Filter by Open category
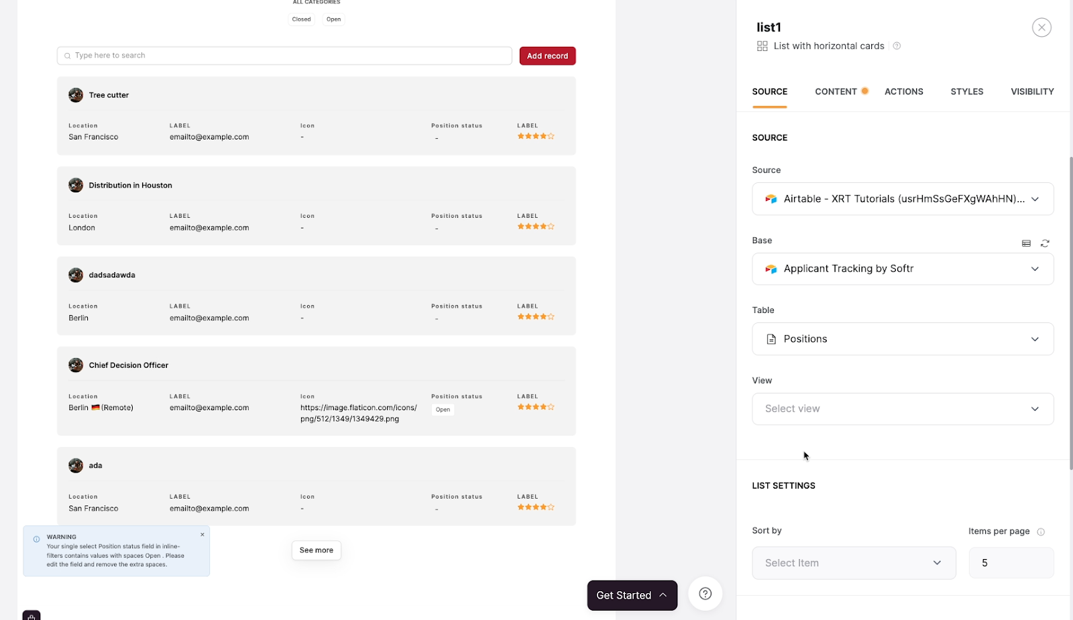1073x620 pixels. (333, 19)
